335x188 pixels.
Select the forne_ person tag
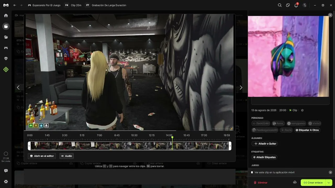[x=278, y=123]
